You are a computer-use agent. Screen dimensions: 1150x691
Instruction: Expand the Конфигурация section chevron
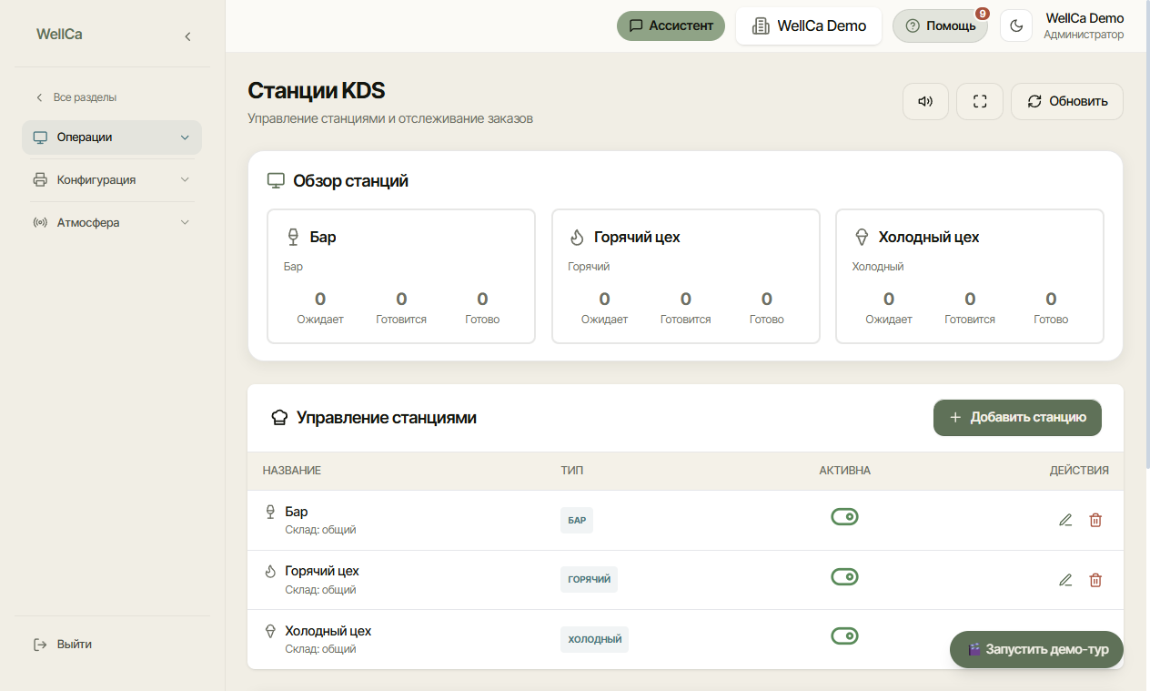(185, 179)
